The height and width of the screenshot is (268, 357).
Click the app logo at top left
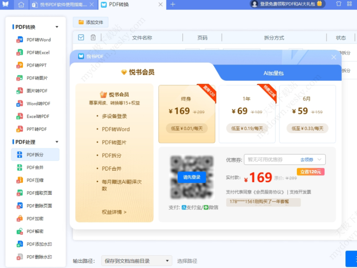click(x=5, y=4)
